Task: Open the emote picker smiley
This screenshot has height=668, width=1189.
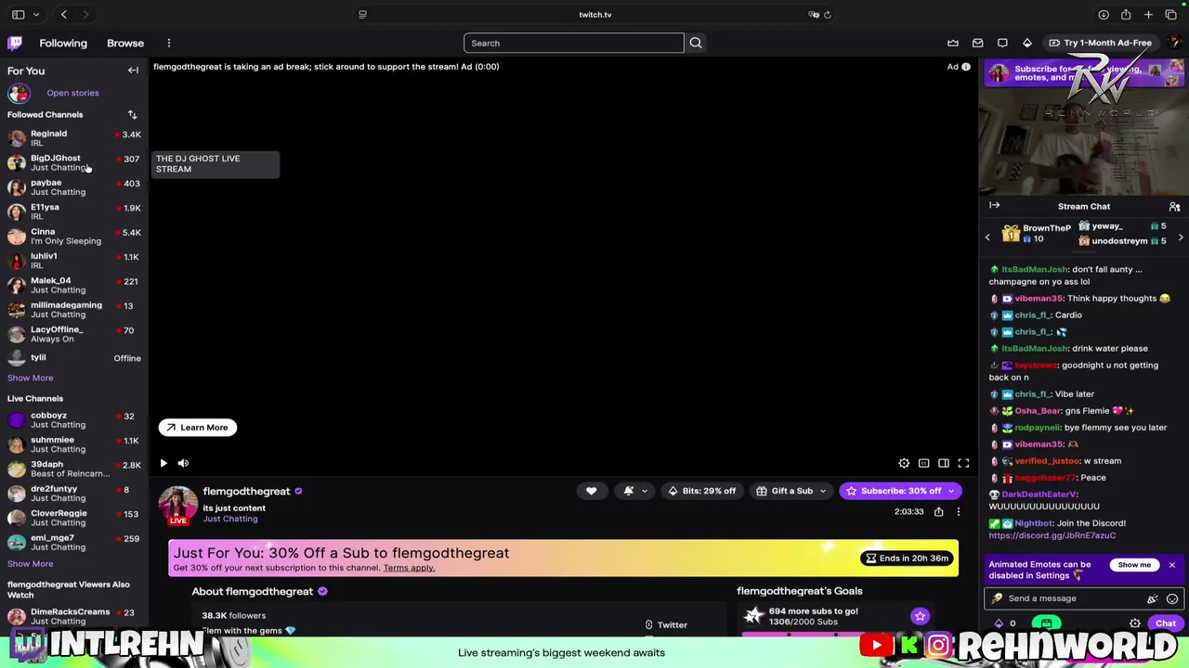Action: [1172, 598]
